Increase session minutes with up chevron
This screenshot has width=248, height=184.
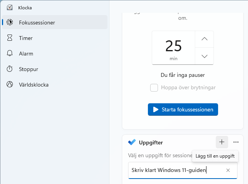tap(205, 39)
